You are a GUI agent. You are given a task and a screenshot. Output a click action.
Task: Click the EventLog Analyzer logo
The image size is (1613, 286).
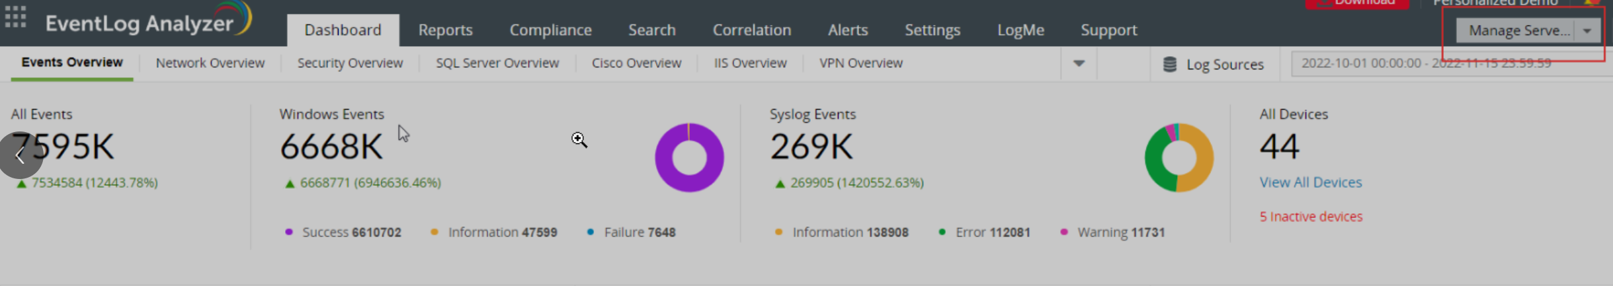(x=149, y=20)
